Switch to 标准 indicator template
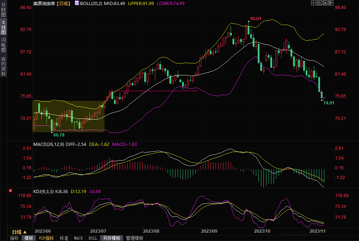359x241 pixels. click(x=64, y=238)
